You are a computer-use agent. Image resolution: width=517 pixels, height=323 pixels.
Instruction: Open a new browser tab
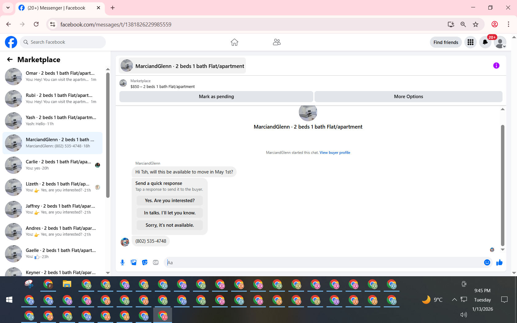[113, 8]
